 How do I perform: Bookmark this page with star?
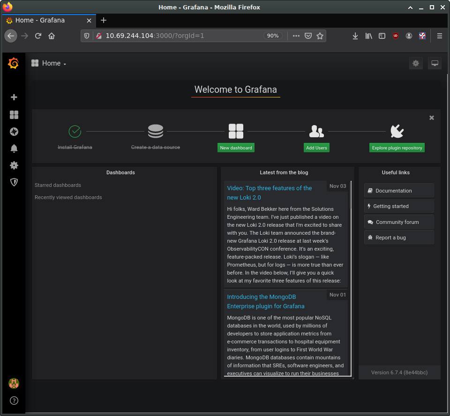point(320,36)
